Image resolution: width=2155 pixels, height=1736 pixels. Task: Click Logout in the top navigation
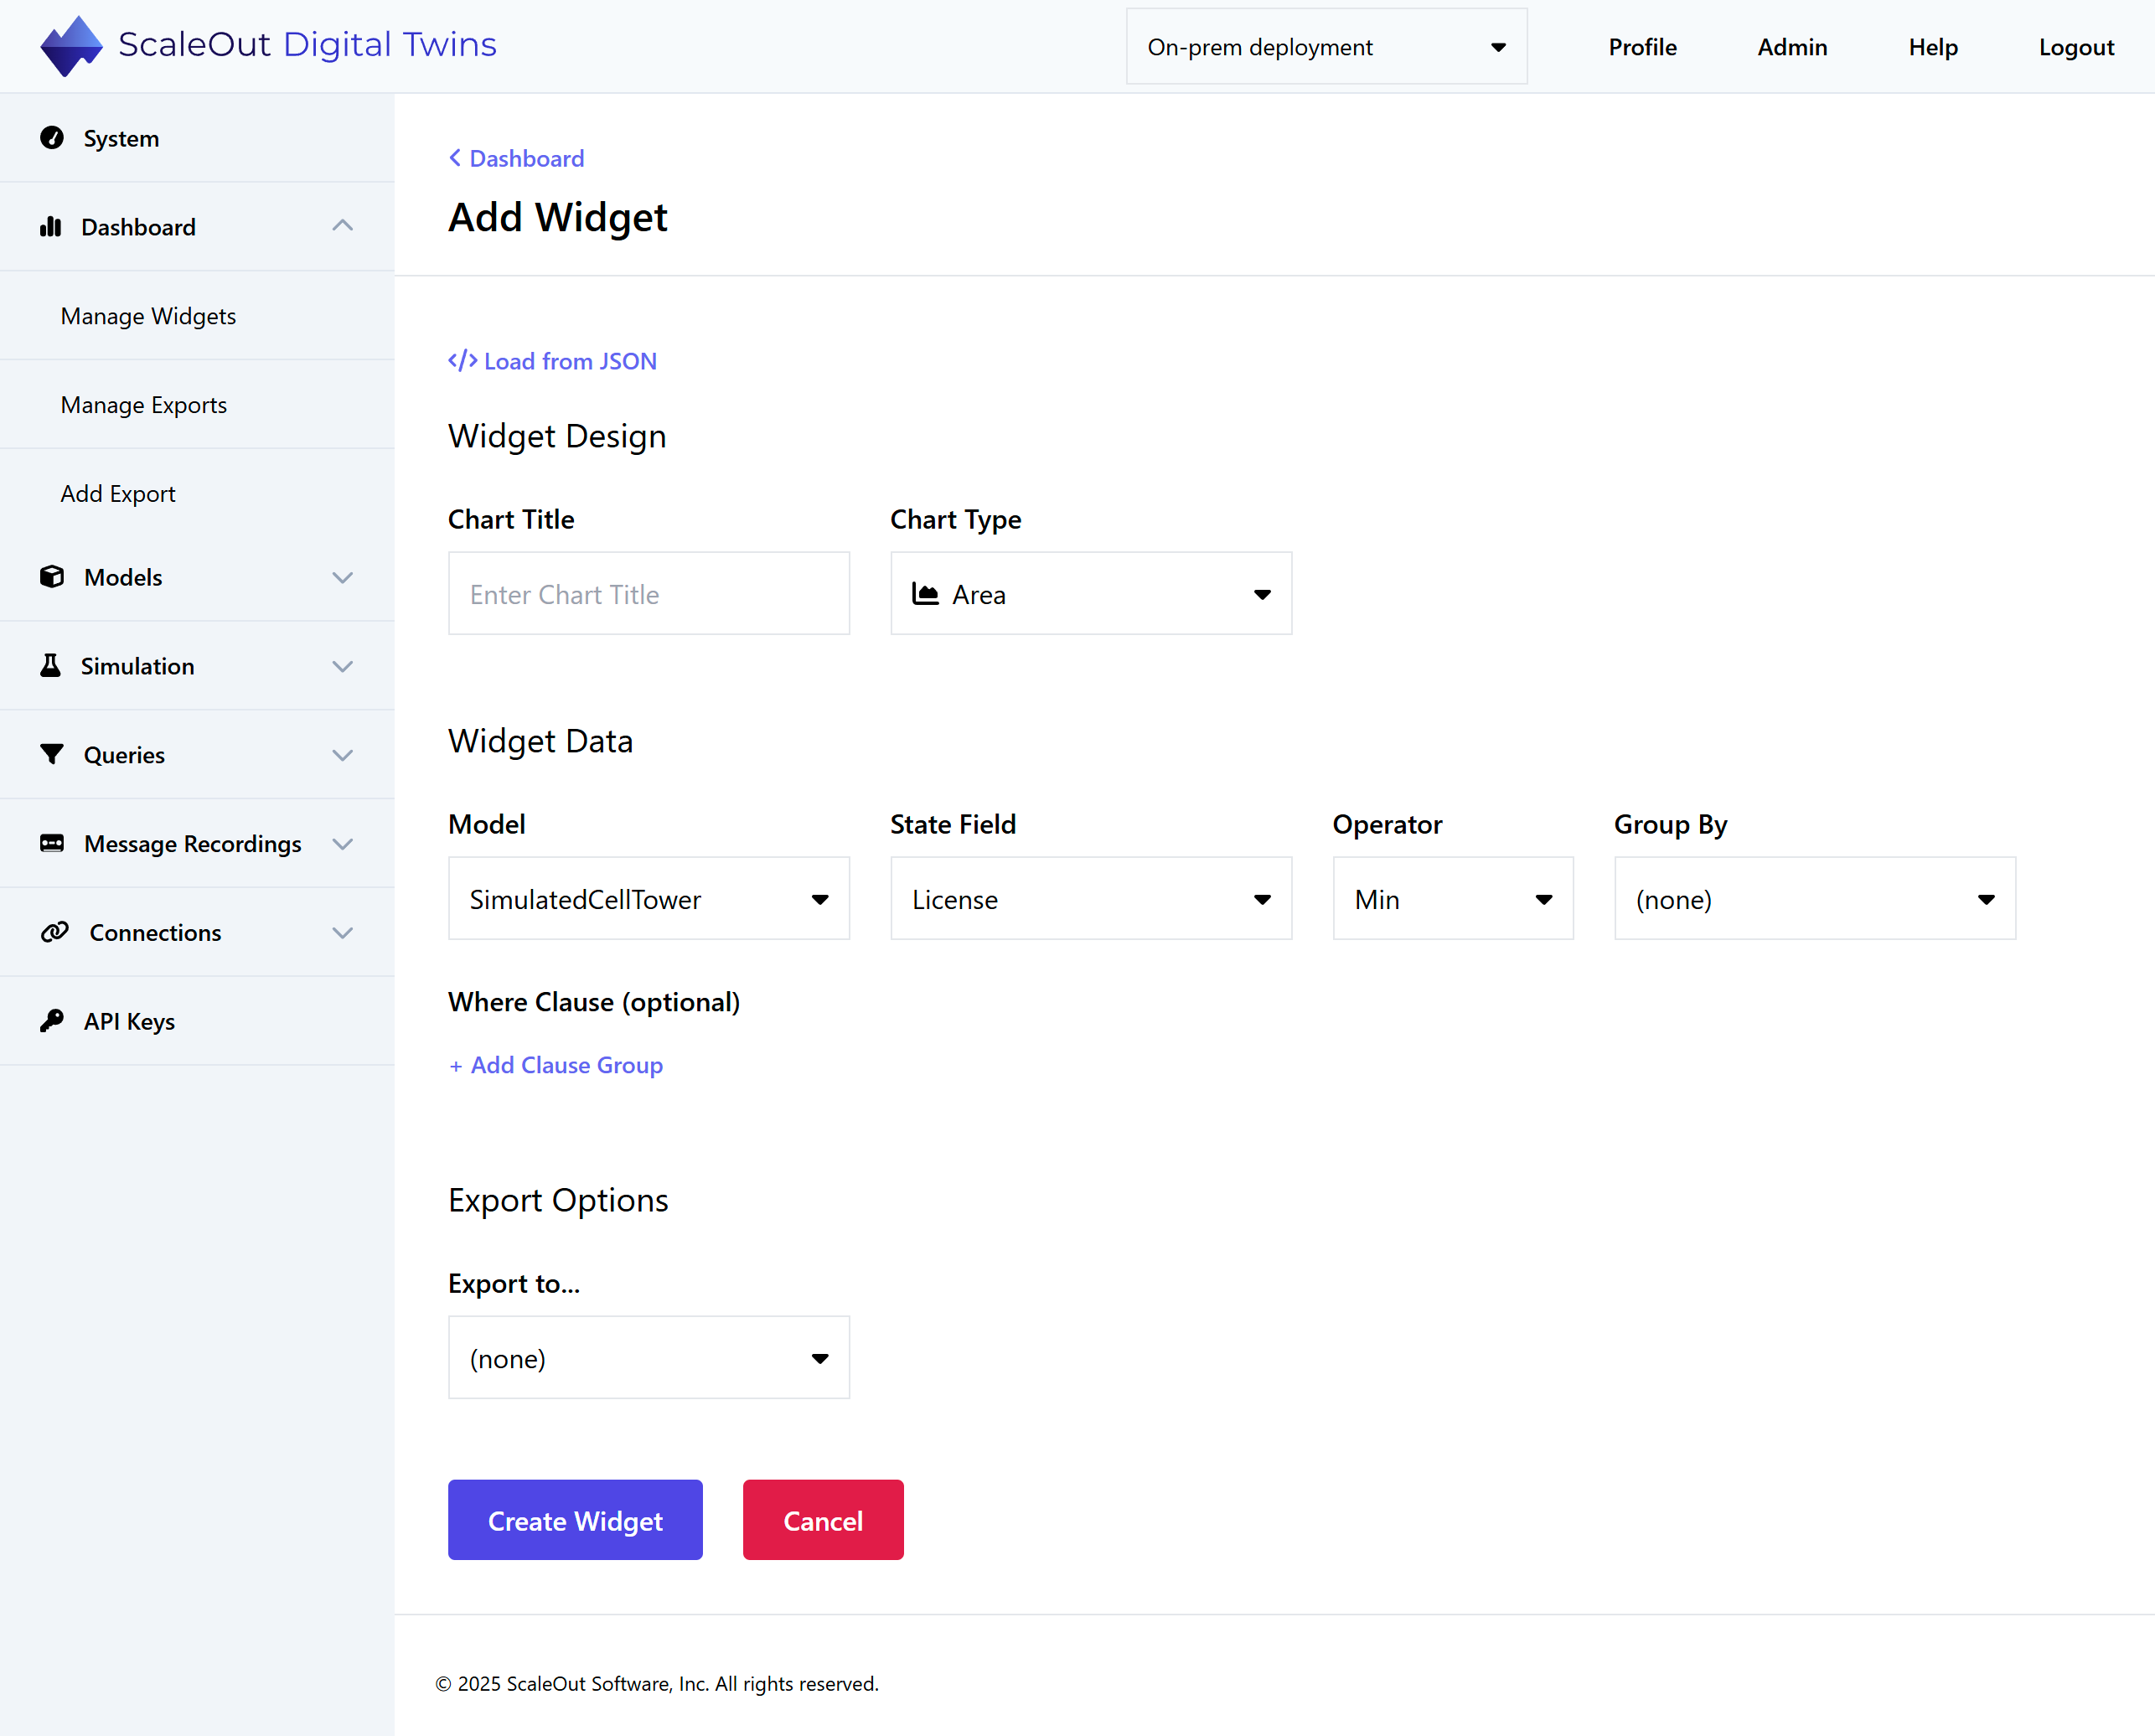click(2076, 47)
